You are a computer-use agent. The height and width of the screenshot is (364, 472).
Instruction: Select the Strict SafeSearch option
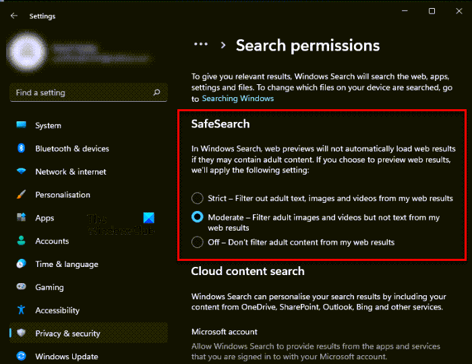197,199
